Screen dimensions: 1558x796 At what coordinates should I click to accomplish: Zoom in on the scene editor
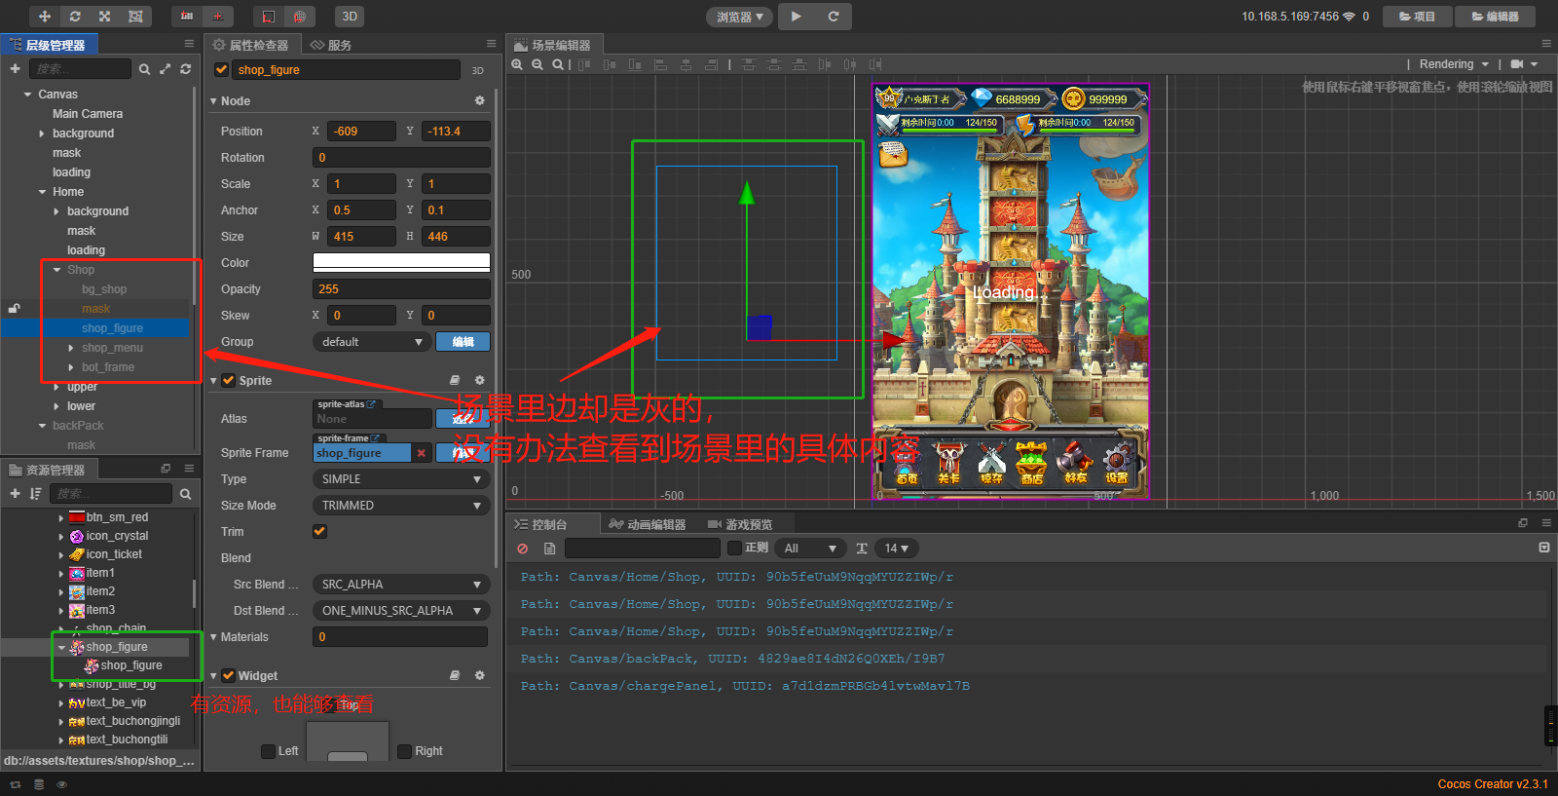tap(517, 64)
